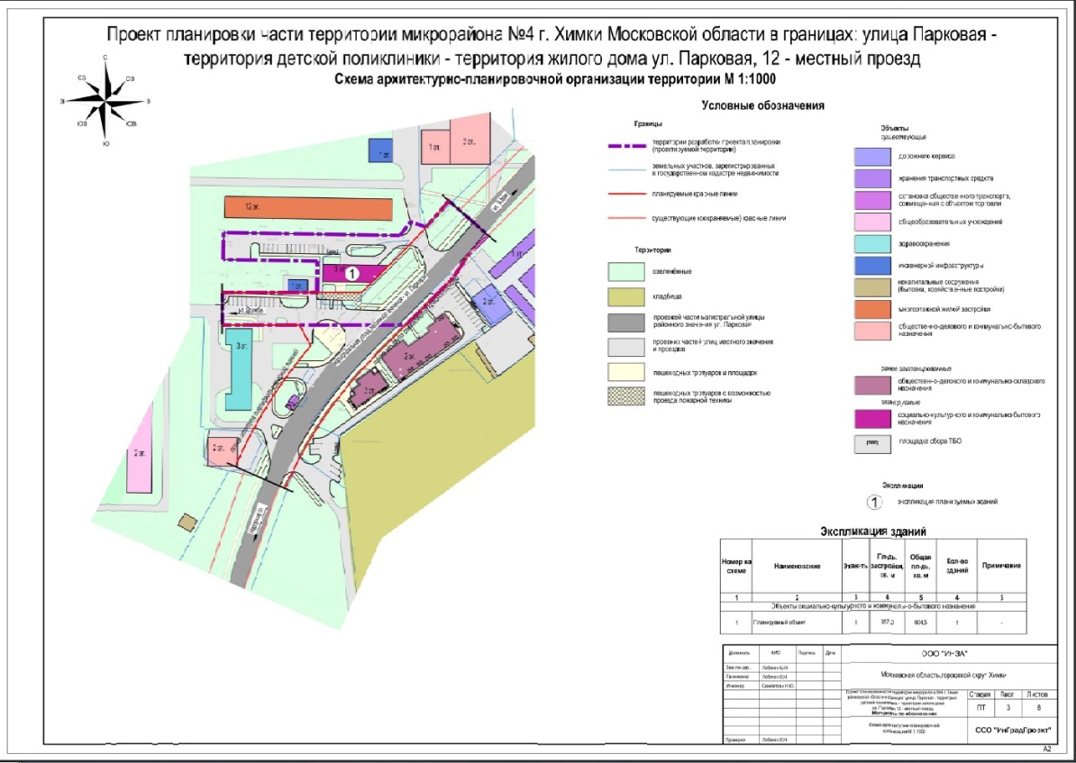
Task: Click the 'дорожного сервиса' legend swatch
Action: tap(873, 157)
